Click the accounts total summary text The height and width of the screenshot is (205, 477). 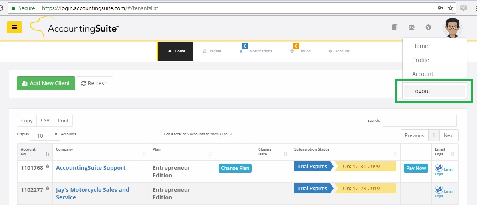point(198,134)
